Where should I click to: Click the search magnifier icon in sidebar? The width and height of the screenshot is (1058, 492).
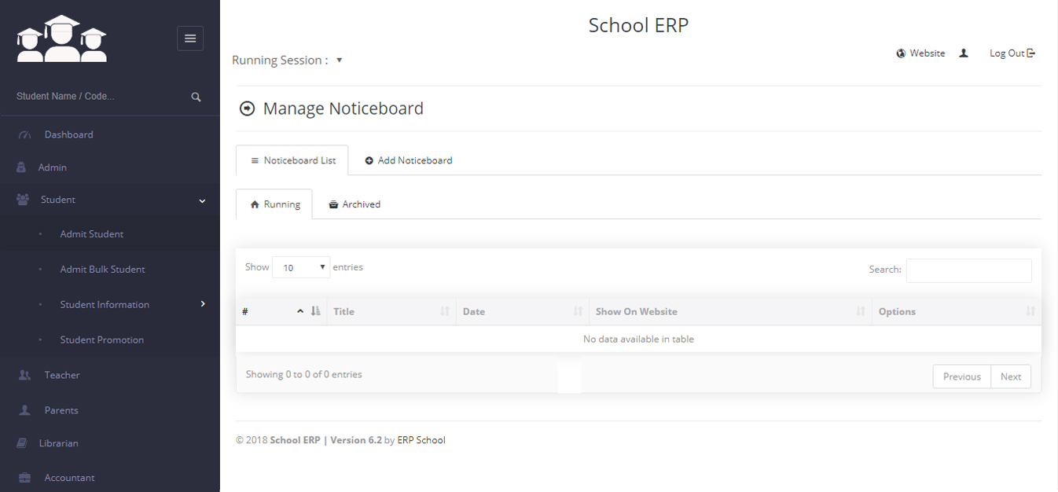coord(196,97)
